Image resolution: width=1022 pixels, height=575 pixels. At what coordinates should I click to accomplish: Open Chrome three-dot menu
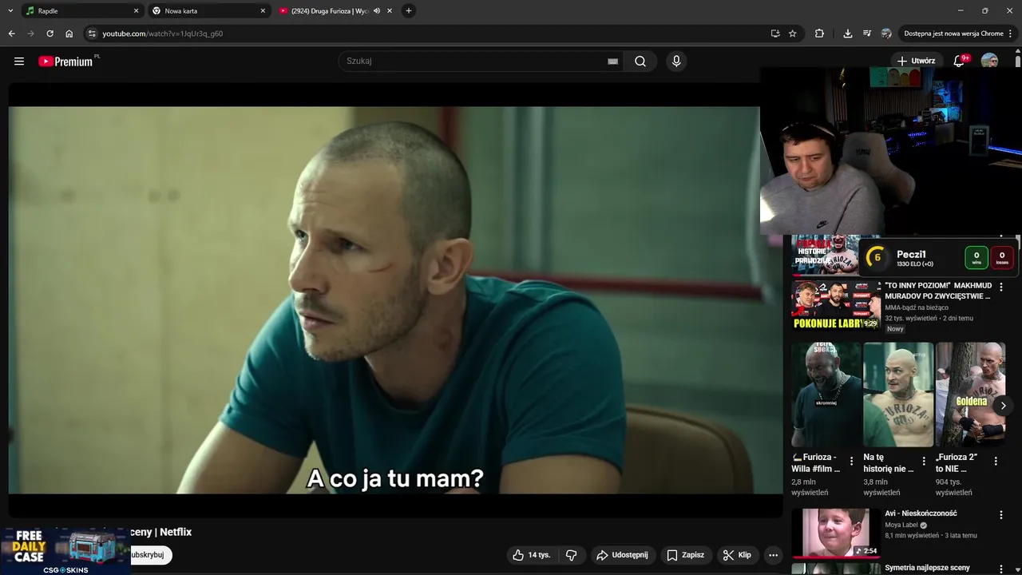point(1011,34)
